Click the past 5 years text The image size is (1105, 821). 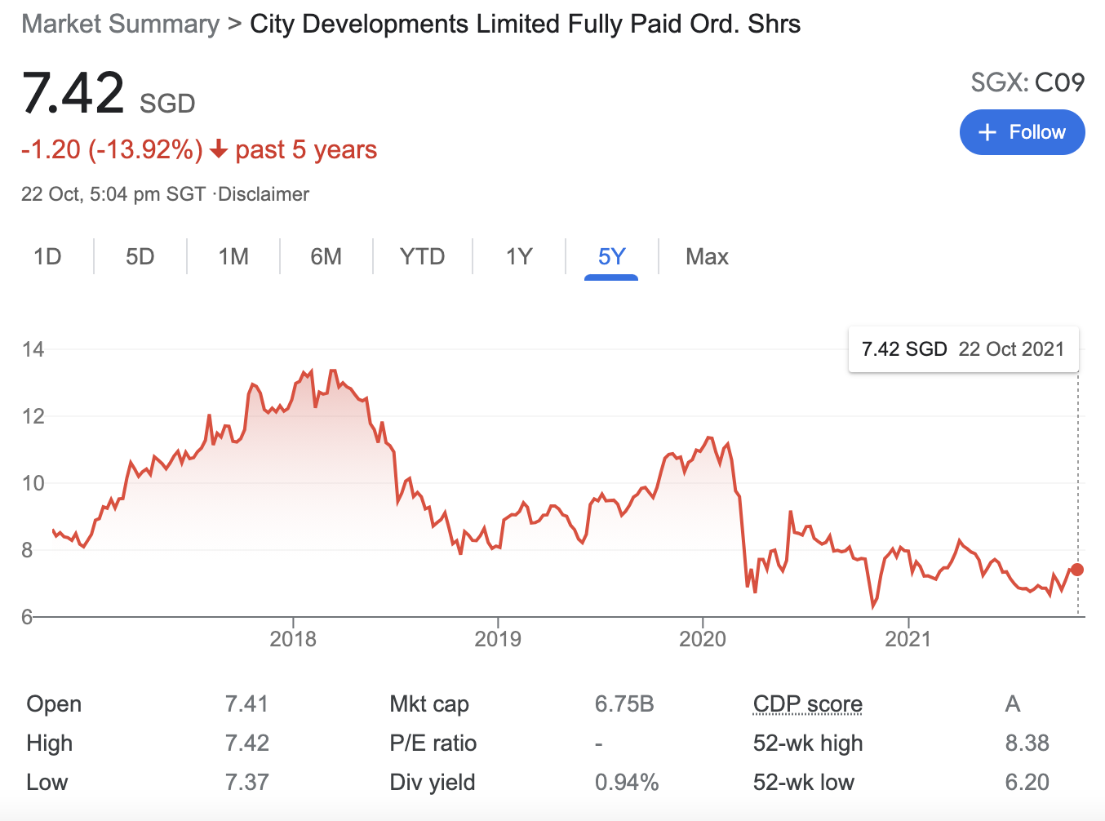[x=306, y=149]
